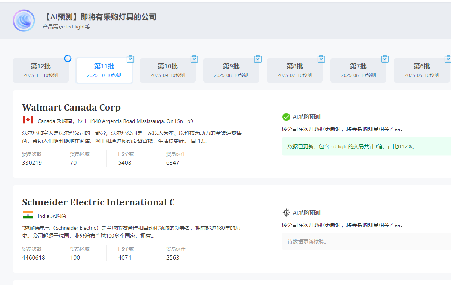
Task: Click the clipboard check icon on batch 9
Action: (x=258, y=59)
